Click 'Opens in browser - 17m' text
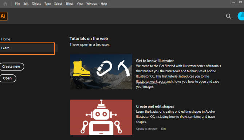 click(x=151, y=129)
